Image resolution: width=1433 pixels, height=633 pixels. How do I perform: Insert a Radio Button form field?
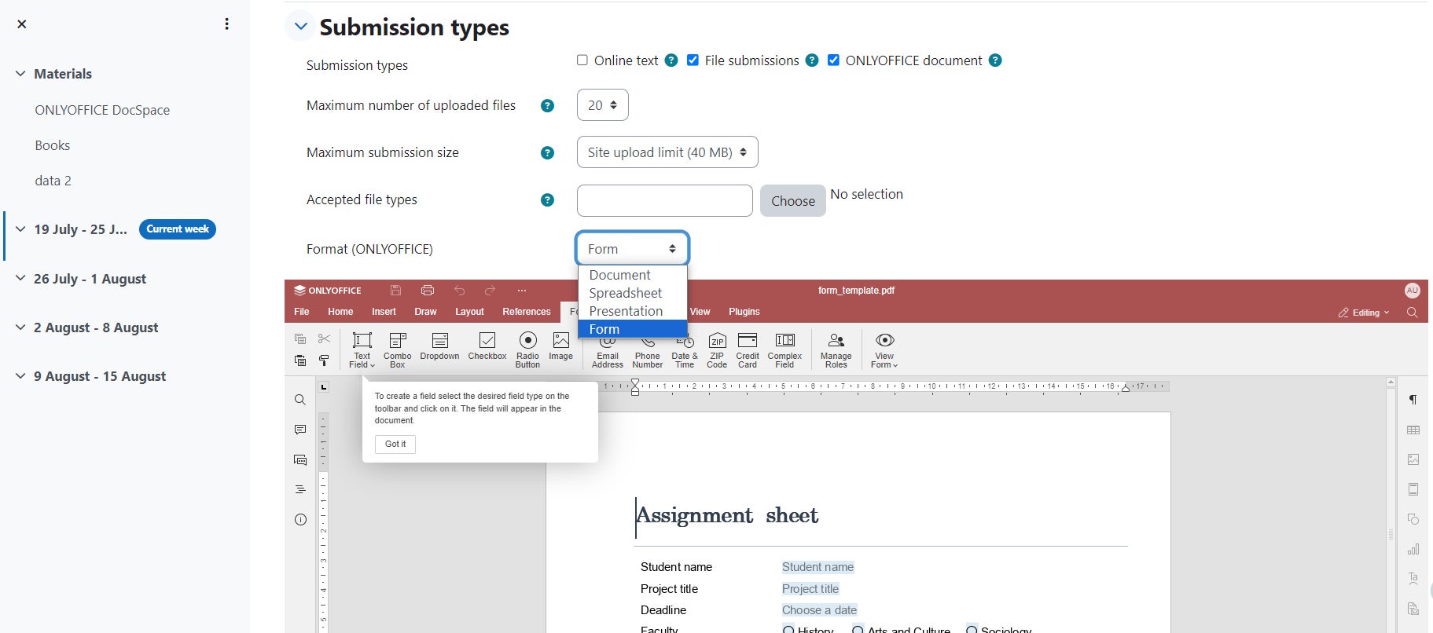(527, 349)
